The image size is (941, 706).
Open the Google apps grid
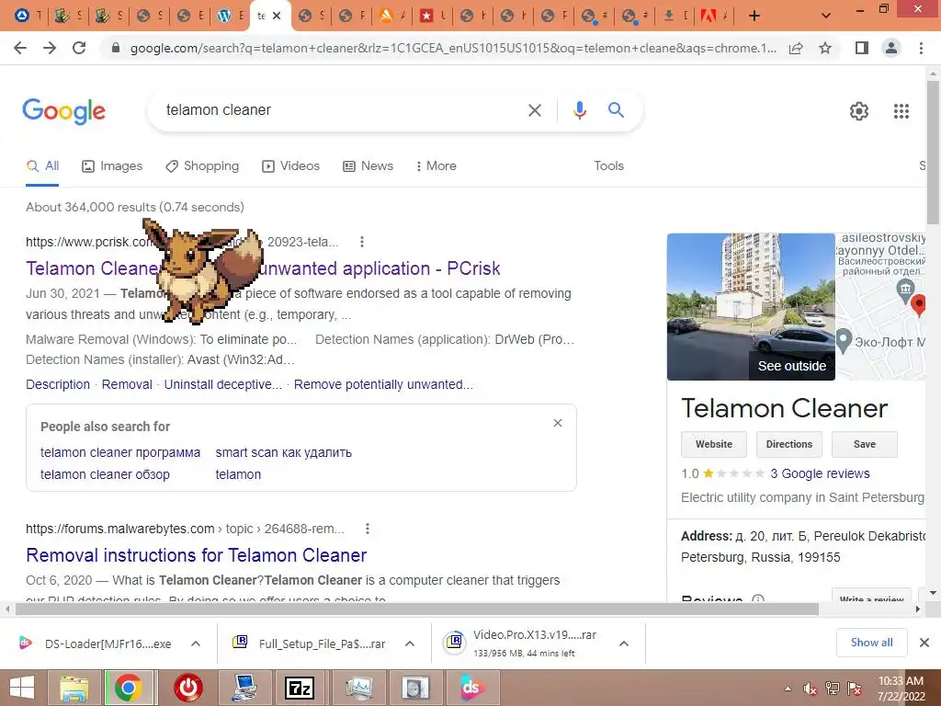[901, 111]
